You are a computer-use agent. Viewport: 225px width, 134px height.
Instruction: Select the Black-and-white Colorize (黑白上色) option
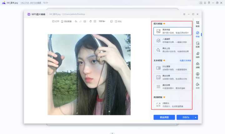(172, 50)
